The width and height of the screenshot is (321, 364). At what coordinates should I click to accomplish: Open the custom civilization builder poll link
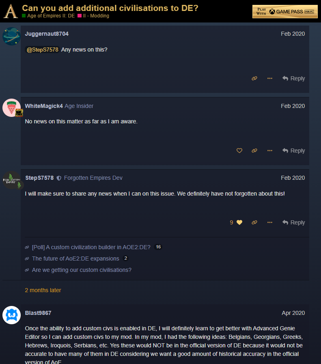click(x=91, y=247)
